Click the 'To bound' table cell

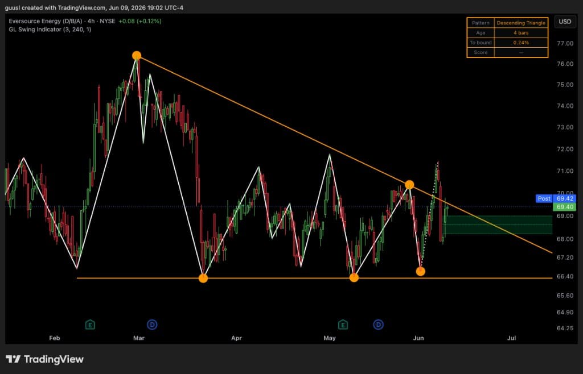481,43
